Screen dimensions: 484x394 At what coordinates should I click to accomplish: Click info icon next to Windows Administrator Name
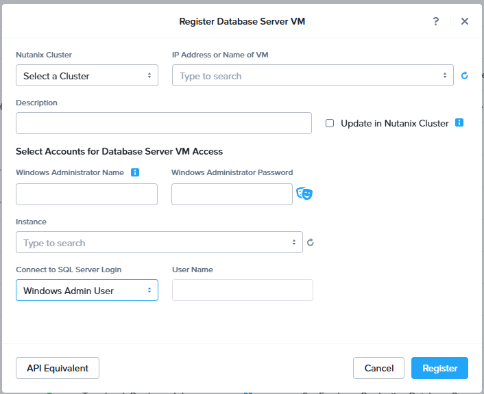point(135,172)
